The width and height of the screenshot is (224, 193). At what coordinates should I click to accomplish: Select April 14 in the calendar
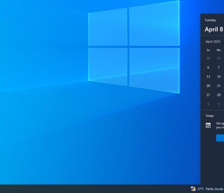tap(219, 77)
